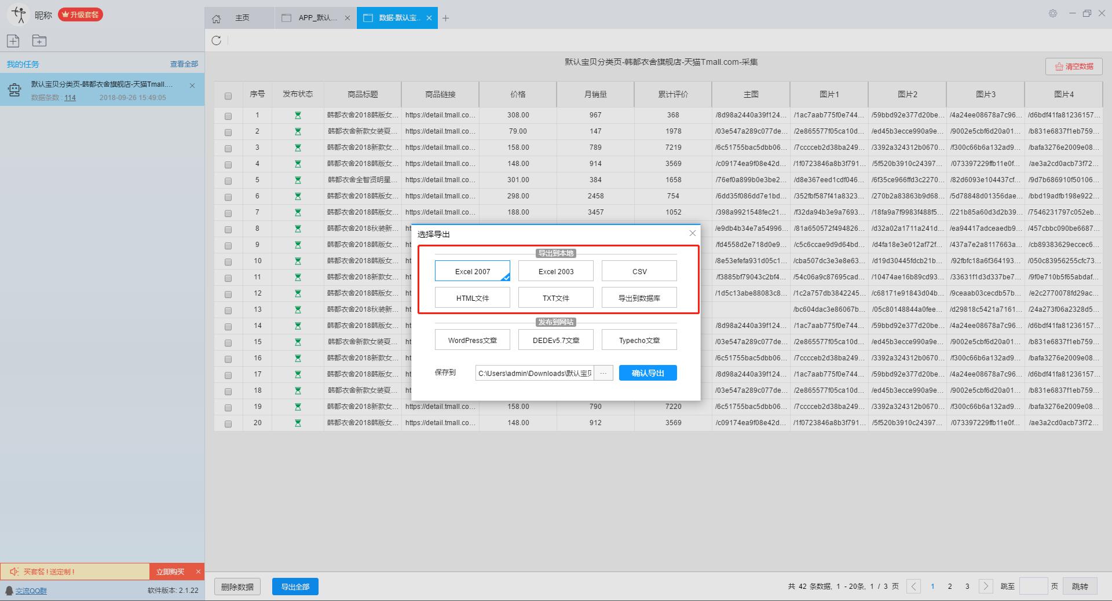Choose WordPress文章 publish option
Screen dimensions: 1112x601
473,340
